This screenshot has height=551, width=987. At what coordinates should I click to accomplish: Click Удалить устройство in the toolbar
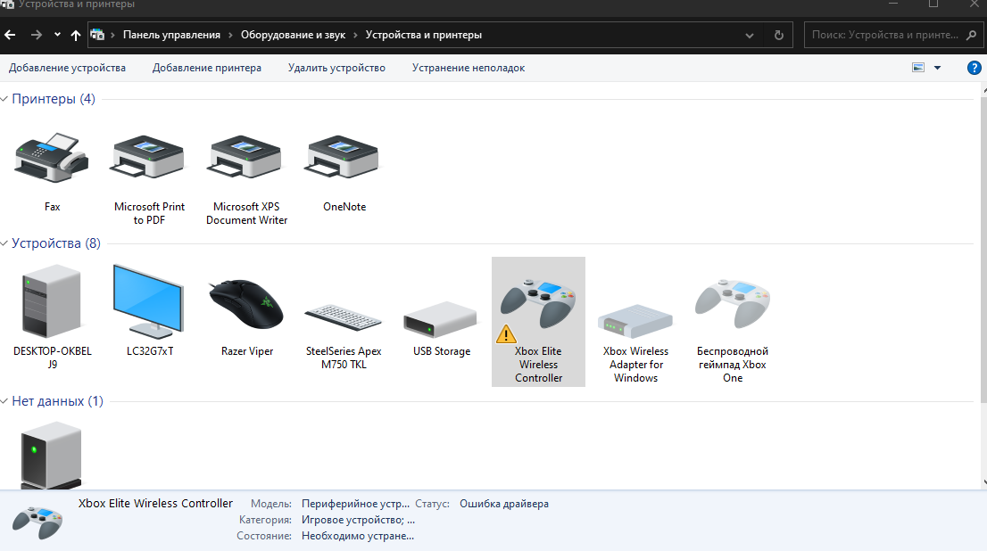[x=336, y=68]
